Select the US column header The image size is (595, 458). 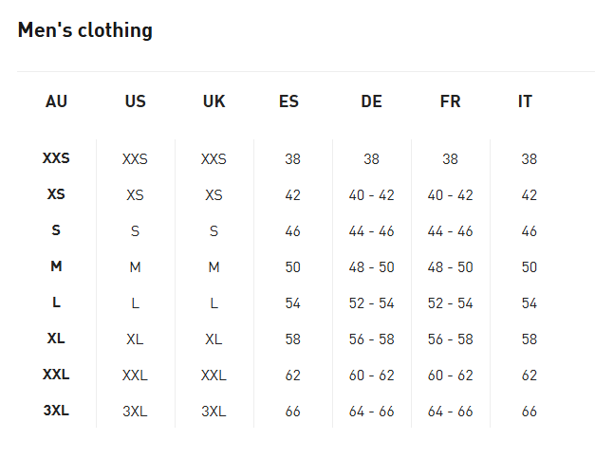click(135, 101)
